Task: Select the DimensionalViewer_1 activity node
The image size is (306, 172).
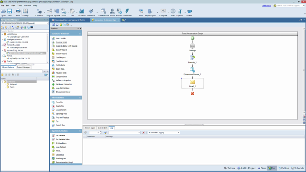Action: click(192, 71)
